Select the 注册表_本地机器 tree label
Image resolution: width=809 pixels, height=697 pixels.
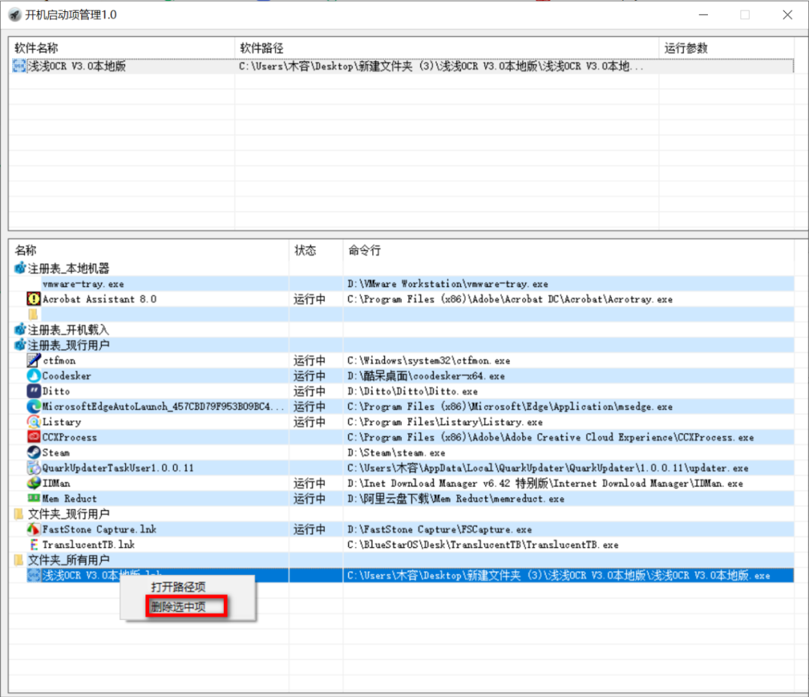[x=69, y=268]
